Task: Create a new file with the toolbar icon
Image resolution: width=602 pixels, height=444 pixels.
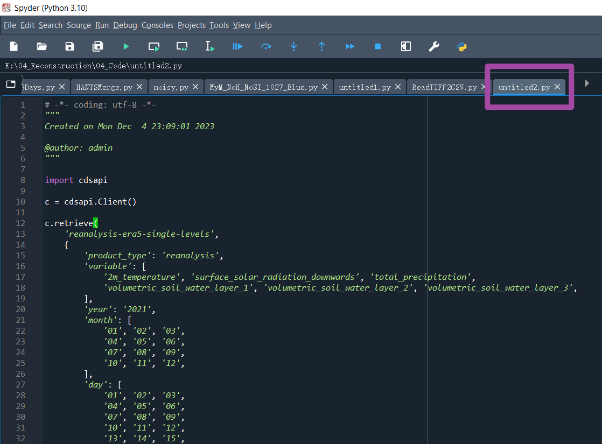Action: tap(14, 46)
